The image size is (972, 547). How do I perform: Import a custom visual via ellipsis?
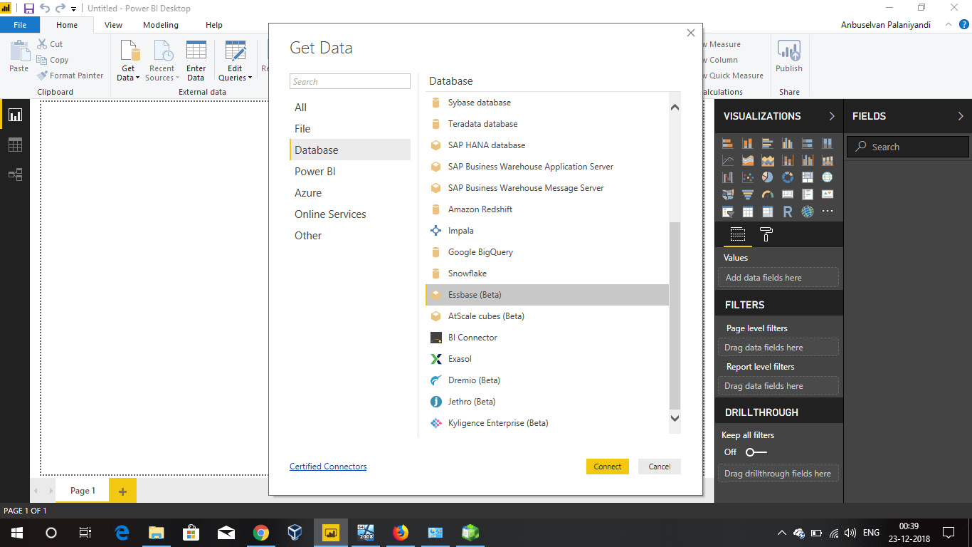pyautogui.click(x=827, y=212)
